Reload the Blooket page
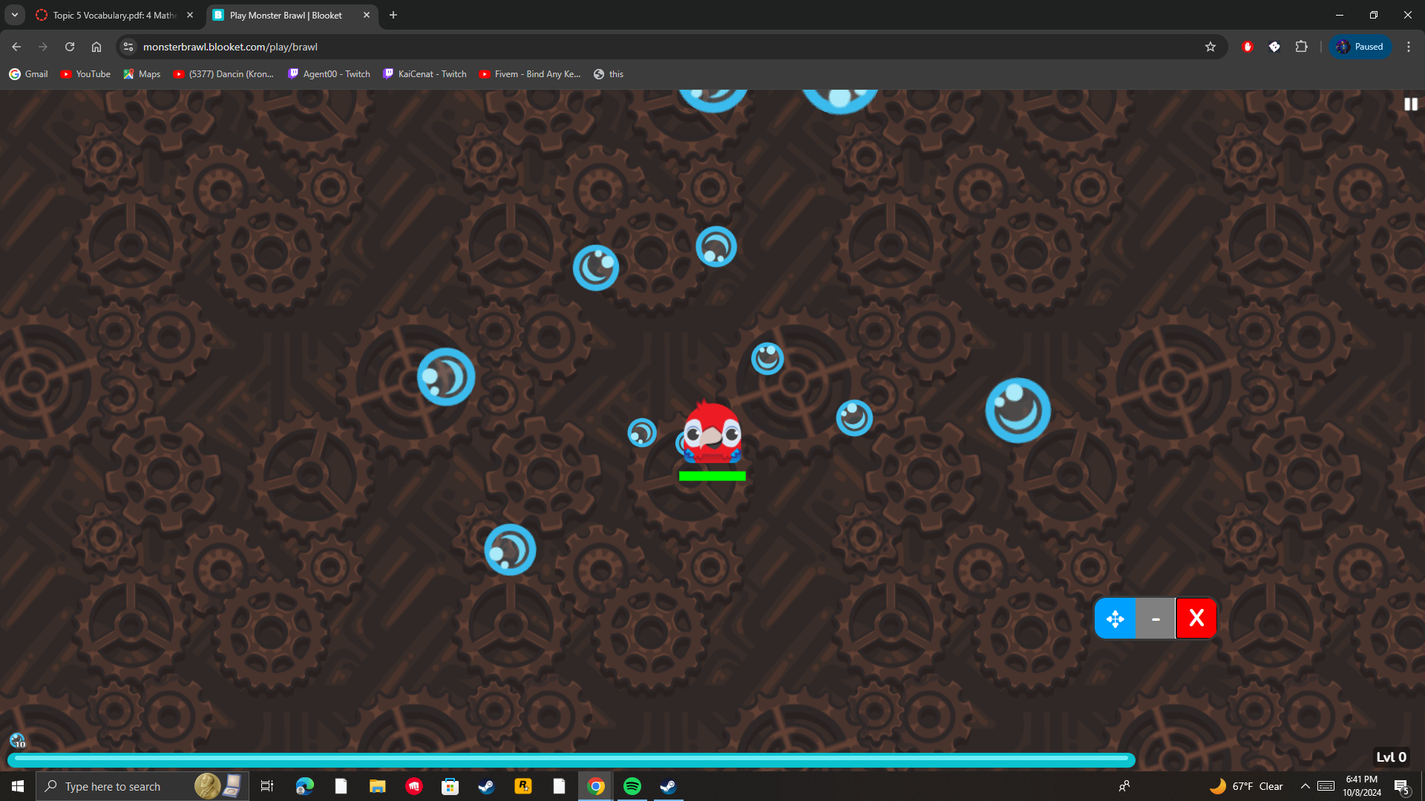Viewport: 1425px width, 801px height. (70, 47)
